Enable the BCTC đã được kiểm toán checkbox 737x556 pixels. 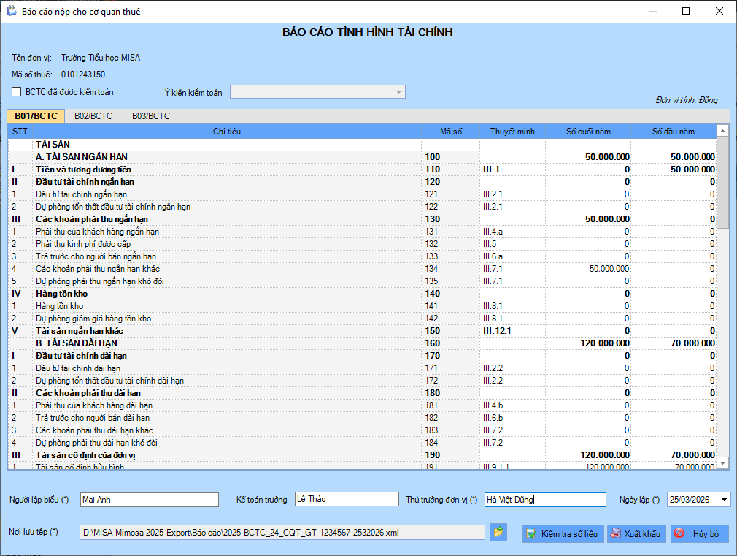pos(17,92)
